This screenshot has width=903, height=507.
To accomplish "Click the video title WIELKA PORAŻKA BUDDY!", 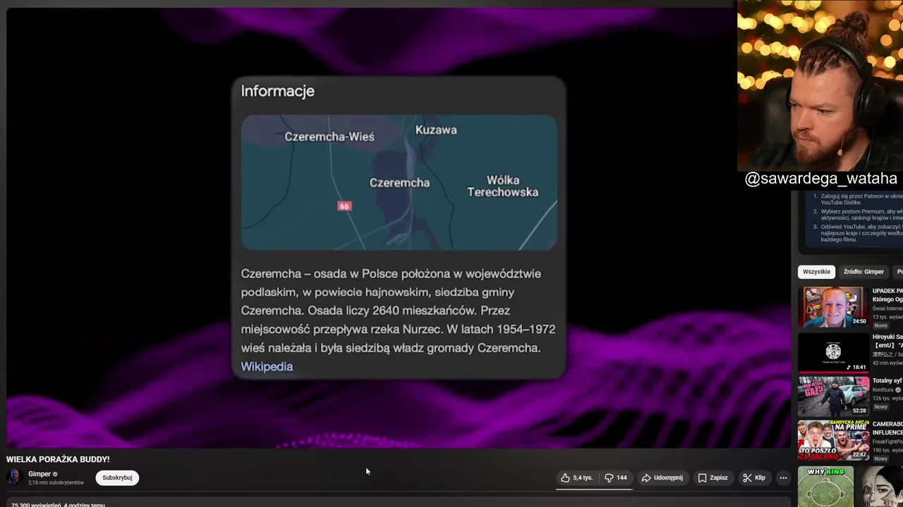I will point(58,459).
